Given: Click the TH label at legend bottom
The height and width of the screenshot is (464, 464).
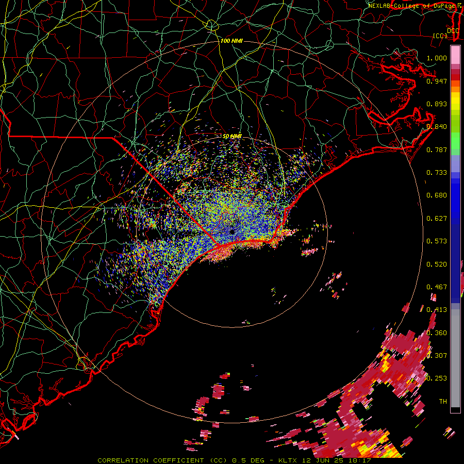Looking at the screenshot, I should tap(443, 402).
